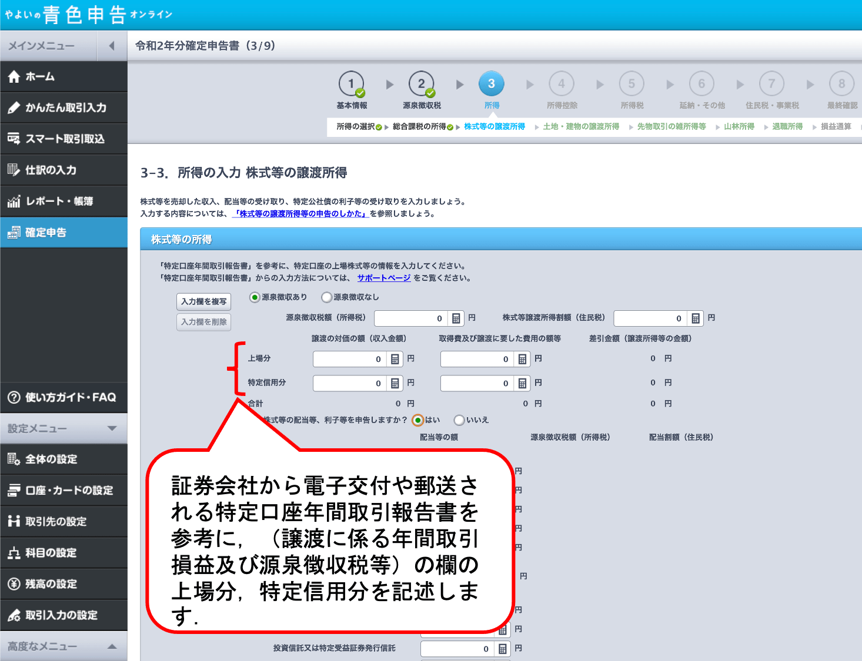Open calculator for 株式等譲渡所得割額（住民税）
This screenshot has height=661, width=862.
pos(696,318)
